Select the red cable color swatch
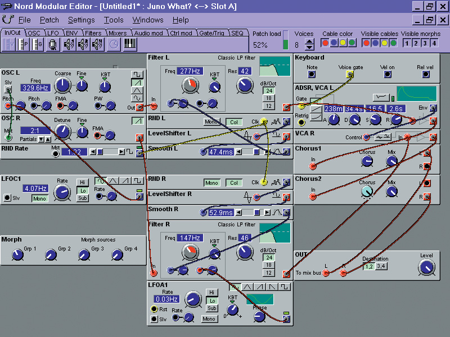The width and height of the screenshot is (450, 337). [326, 43]
